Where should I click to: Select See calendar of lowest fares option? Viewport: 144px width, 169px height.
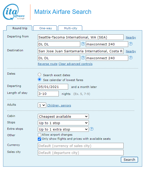(x=40, y=79)
